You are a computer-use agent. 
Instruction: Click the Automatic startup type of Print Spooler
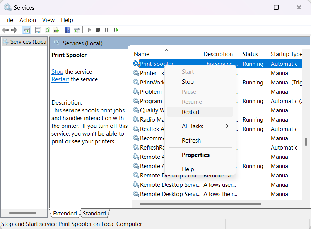(x=284, y=64)
